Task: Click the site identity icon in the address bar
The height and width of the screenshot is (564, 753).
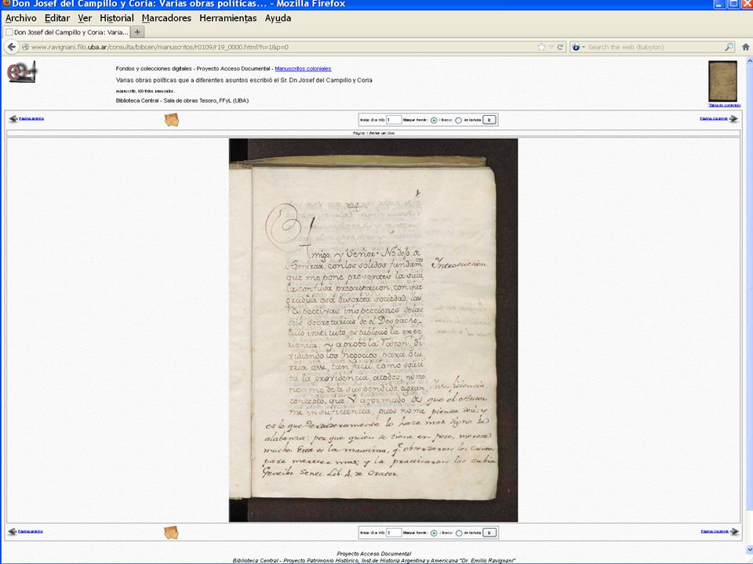Action: click(25, 47)
